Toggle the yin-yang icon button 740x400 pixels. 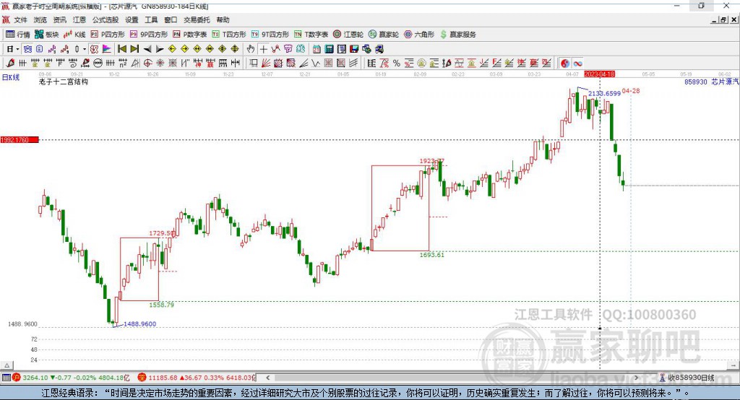[565, 64]
